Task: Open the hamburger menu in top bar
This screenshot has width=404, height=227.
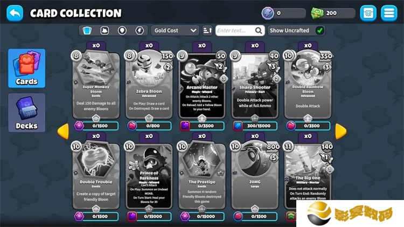Action: [x=389, y=13]
